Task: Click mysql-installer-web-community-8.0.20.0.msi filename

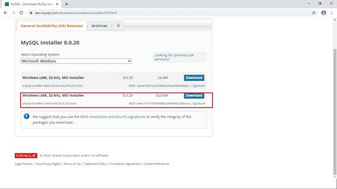Action: [53, 86]
